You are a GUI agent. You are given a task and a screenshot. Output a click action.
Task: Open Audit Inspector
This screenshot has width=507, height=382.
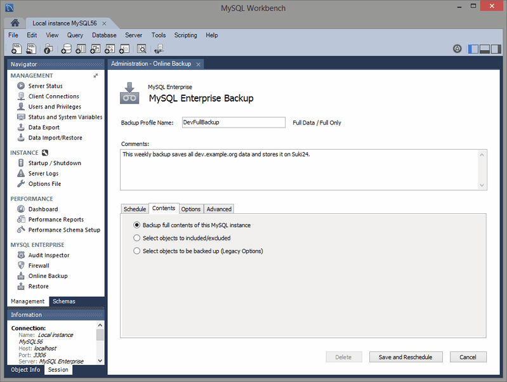[49, 255]
